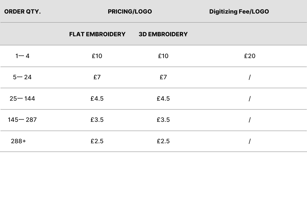Viewport: 307px width, 204px height.
Task: Click the 5— 24 quantity cell
Action: coord(23,77)
